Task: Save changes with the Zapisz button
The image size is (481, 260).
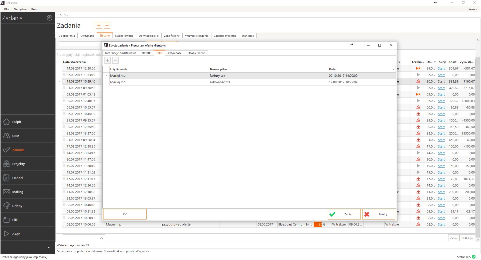Action: [344, 214]
